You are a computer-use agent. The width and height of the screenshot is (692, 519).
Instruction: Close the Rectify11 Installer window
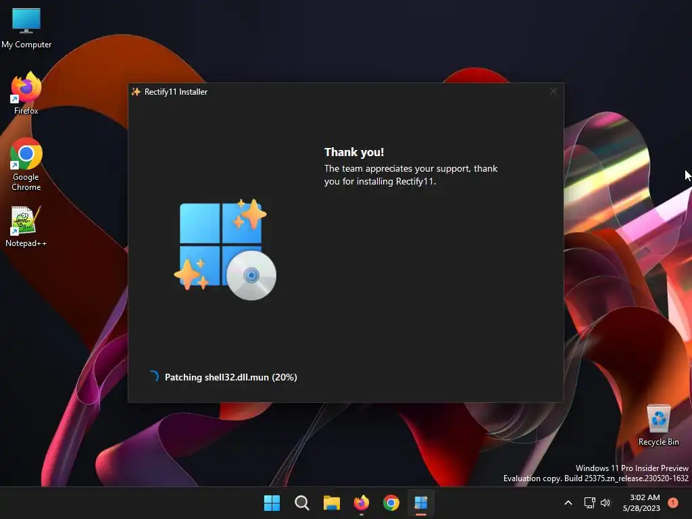(553, 91)
